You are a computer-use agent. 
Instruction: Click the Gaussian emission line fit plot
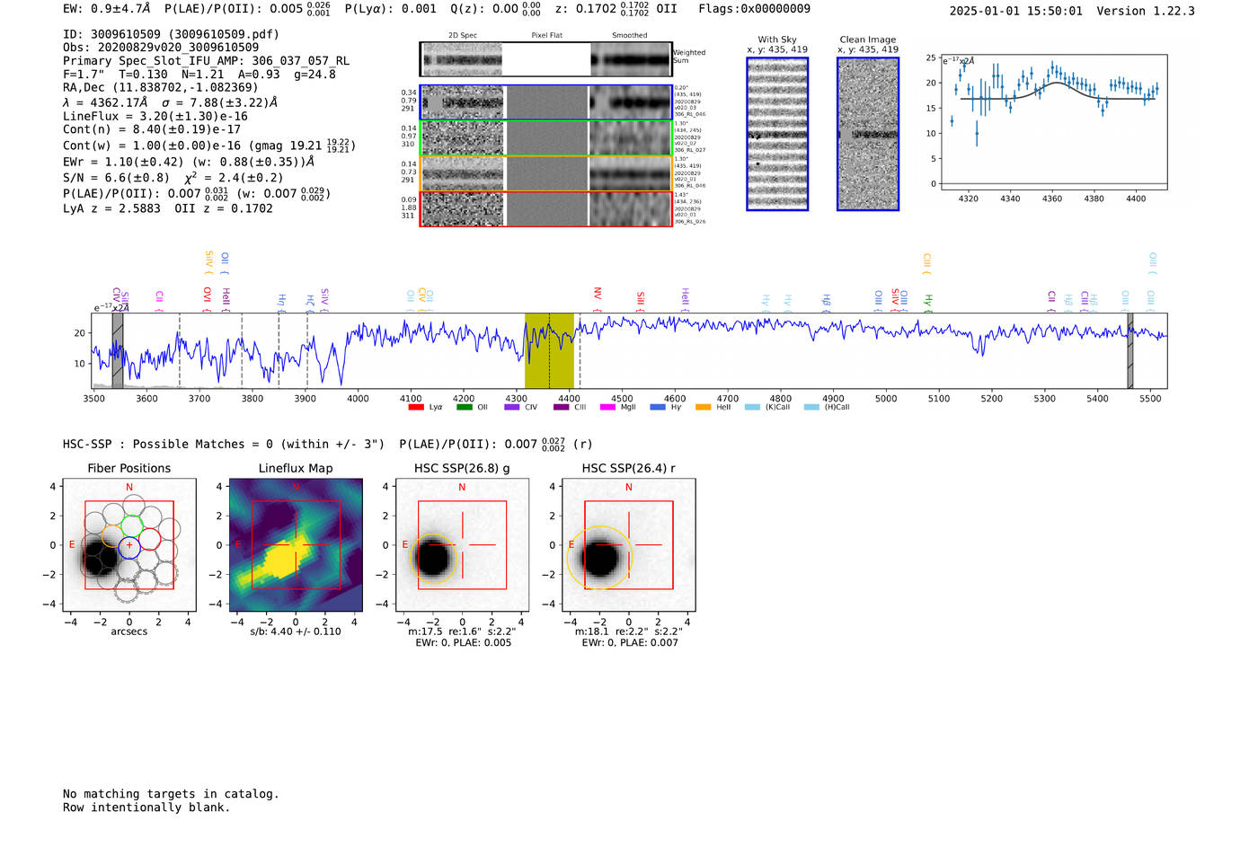tap(1053, 121)
